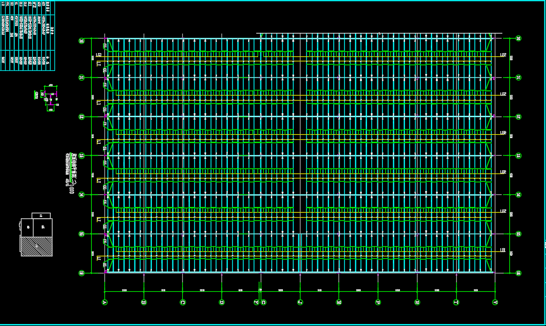Select the second-from-left grid bubble in the bottom axis row
546x326 pixels.
click(144, 302)
